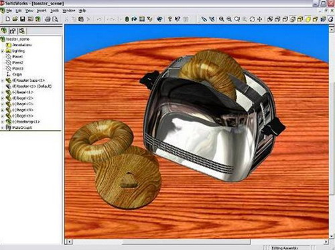Select the Pan four-arrow tool

(260, 19)
